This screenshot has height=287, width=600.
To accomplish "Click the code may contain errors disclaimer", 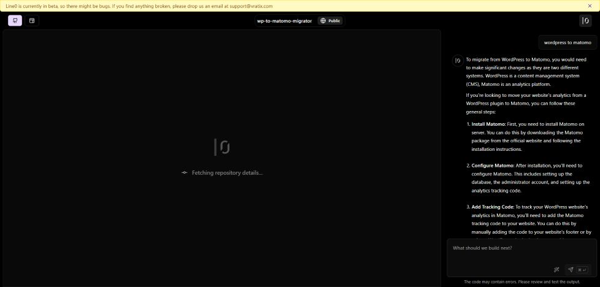I will (x=522, y=281).
